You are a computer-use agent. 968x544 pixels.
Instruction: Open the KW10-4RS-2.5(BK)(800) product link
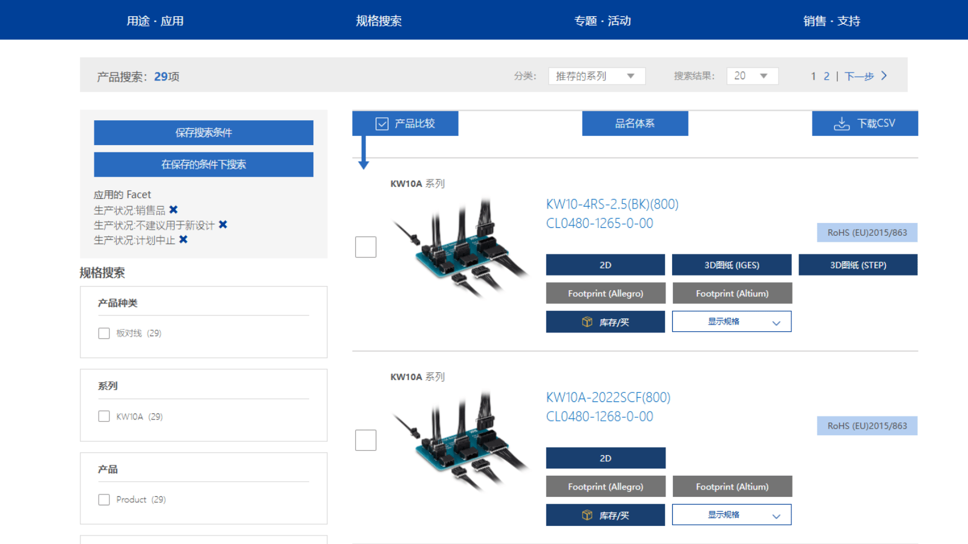612,204
